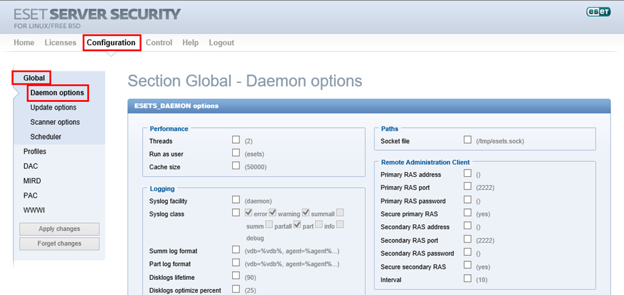Toggle the warning syslog class checkbox
624x295 pixels.
[x=272, y=213]
